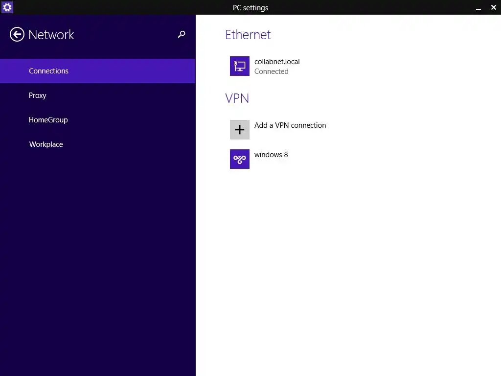
Task: Open the collabnet.local connection
Action: [x=277, y=62]
